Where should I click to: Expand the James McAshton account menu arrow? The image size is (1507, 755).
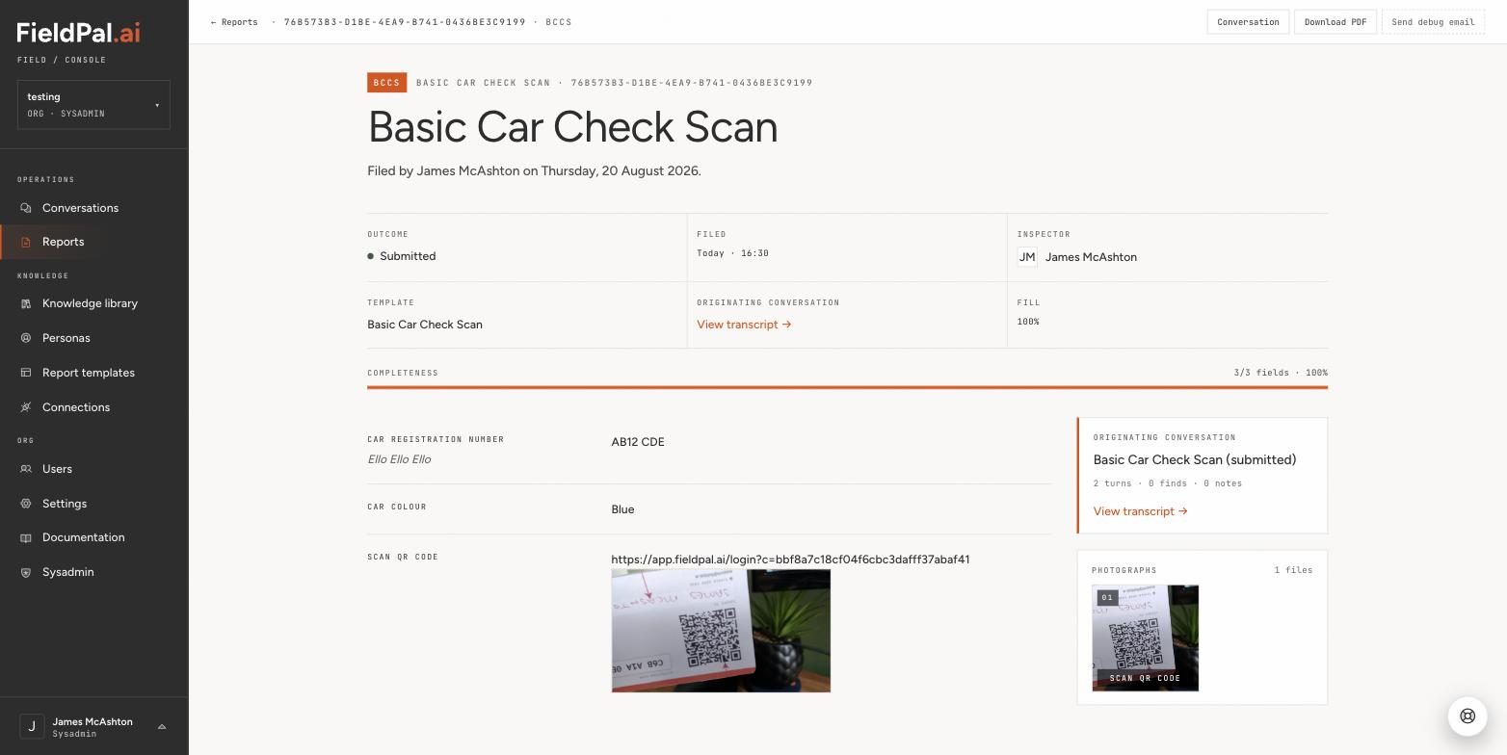tap(162, 727)
